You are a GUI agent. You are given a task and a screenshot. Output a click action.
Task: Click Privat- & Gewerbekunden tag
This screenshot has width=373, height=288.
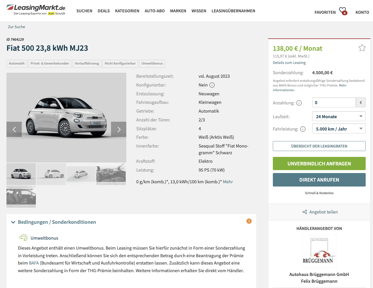pos(50,64)
